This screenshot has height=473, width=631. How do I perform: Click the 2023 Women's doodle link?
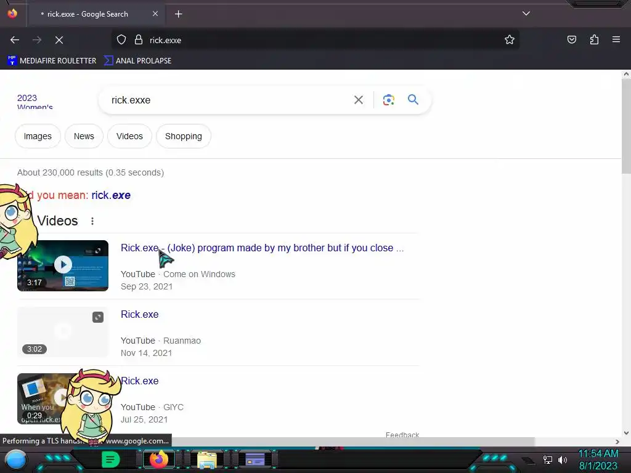[35, 102]
